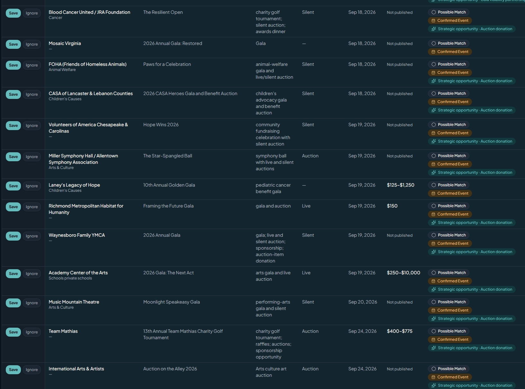
Task: Click sparkle icon in Star-Spangled Ball row
Action: coord(434,172)
